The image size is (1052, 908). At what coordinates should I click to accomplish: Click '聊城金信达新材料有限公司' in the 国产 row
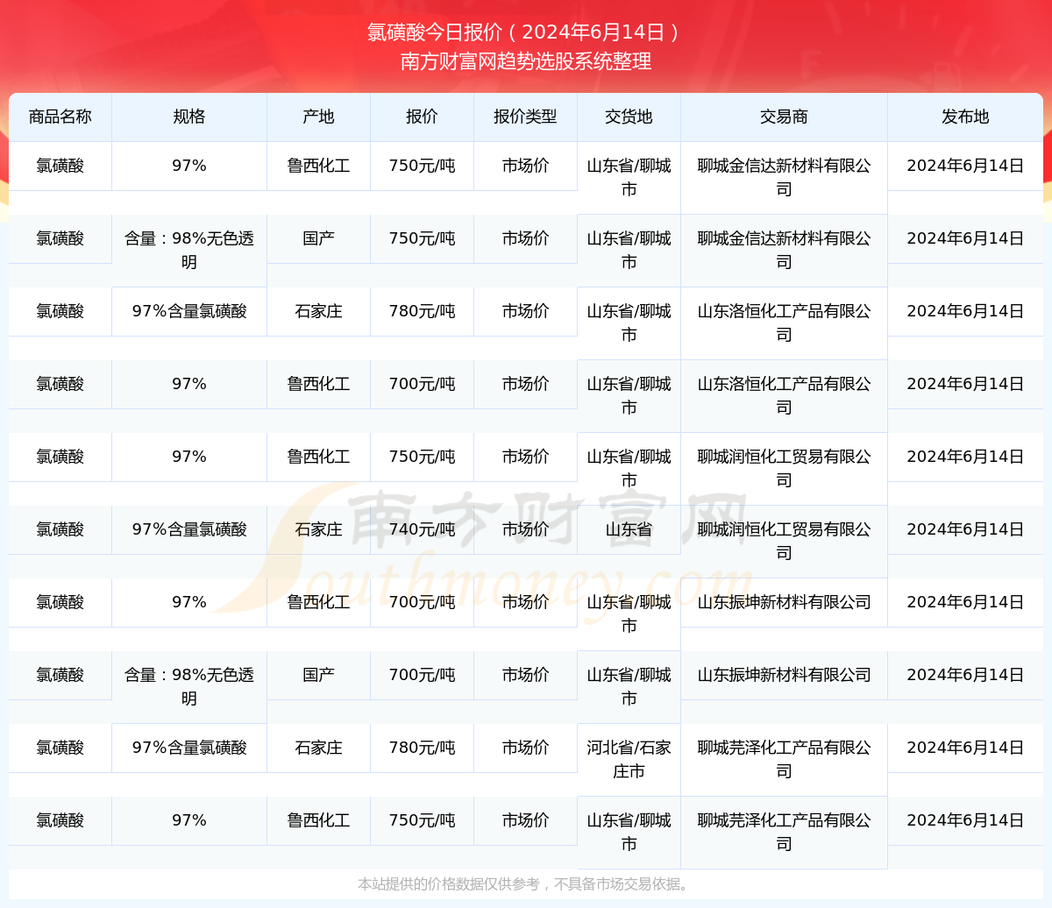(784, 250)
